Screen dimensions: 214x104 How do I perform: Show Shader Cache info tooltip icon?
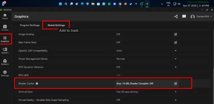pos(37,84)
